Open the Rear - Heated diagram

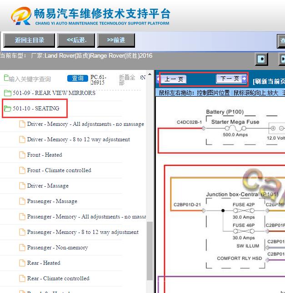[44, 263]
